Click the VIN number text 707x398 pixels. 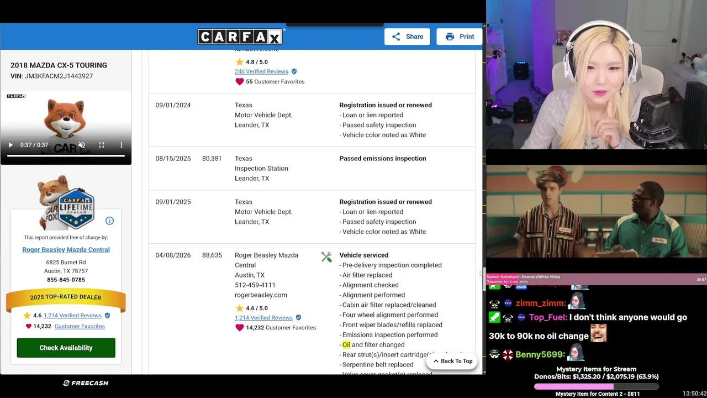59,76
